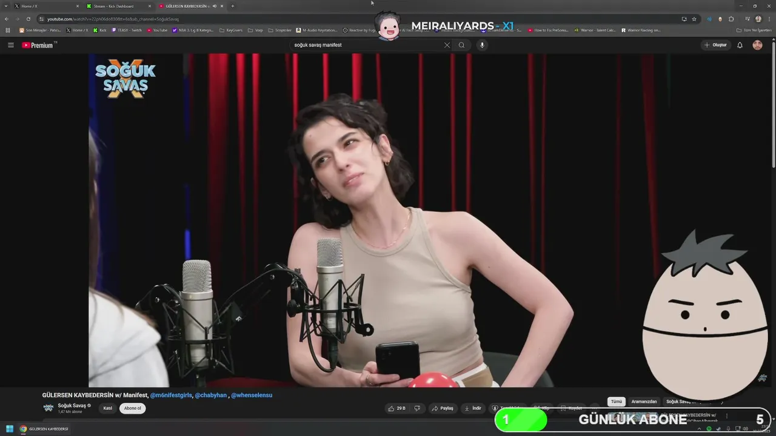Open the Kick bookmark
This screenshot has width=776, height=436.
pos(100,30)
